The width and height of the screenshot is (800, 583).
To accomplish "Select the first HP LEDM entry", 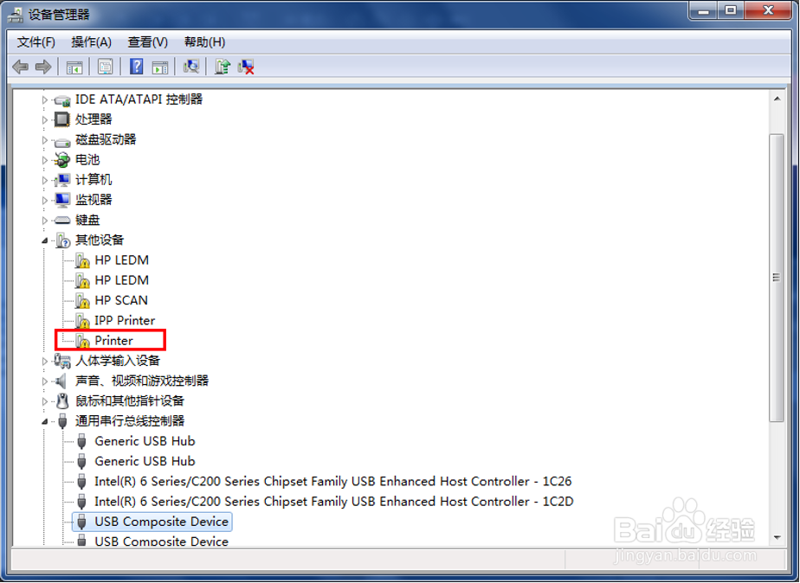I will coord(121,260).
